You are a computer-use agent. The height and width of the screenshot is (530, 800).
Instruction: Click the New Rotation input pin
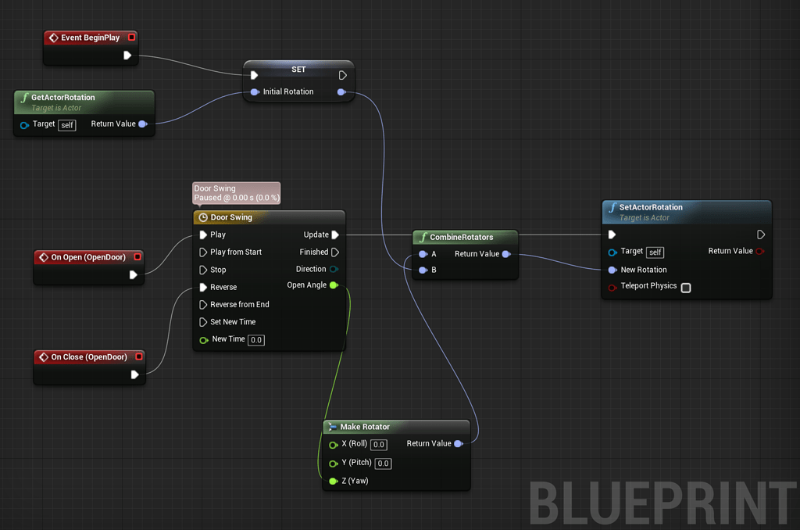(612, 270)
